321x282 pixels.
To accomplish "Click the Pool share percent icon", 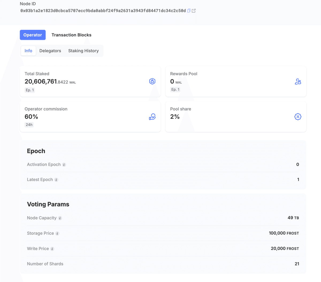I will pos(298,117).
